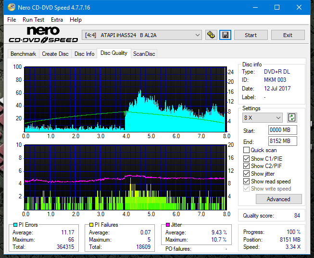Switch to the Disc Info tab

pos(84,54)
